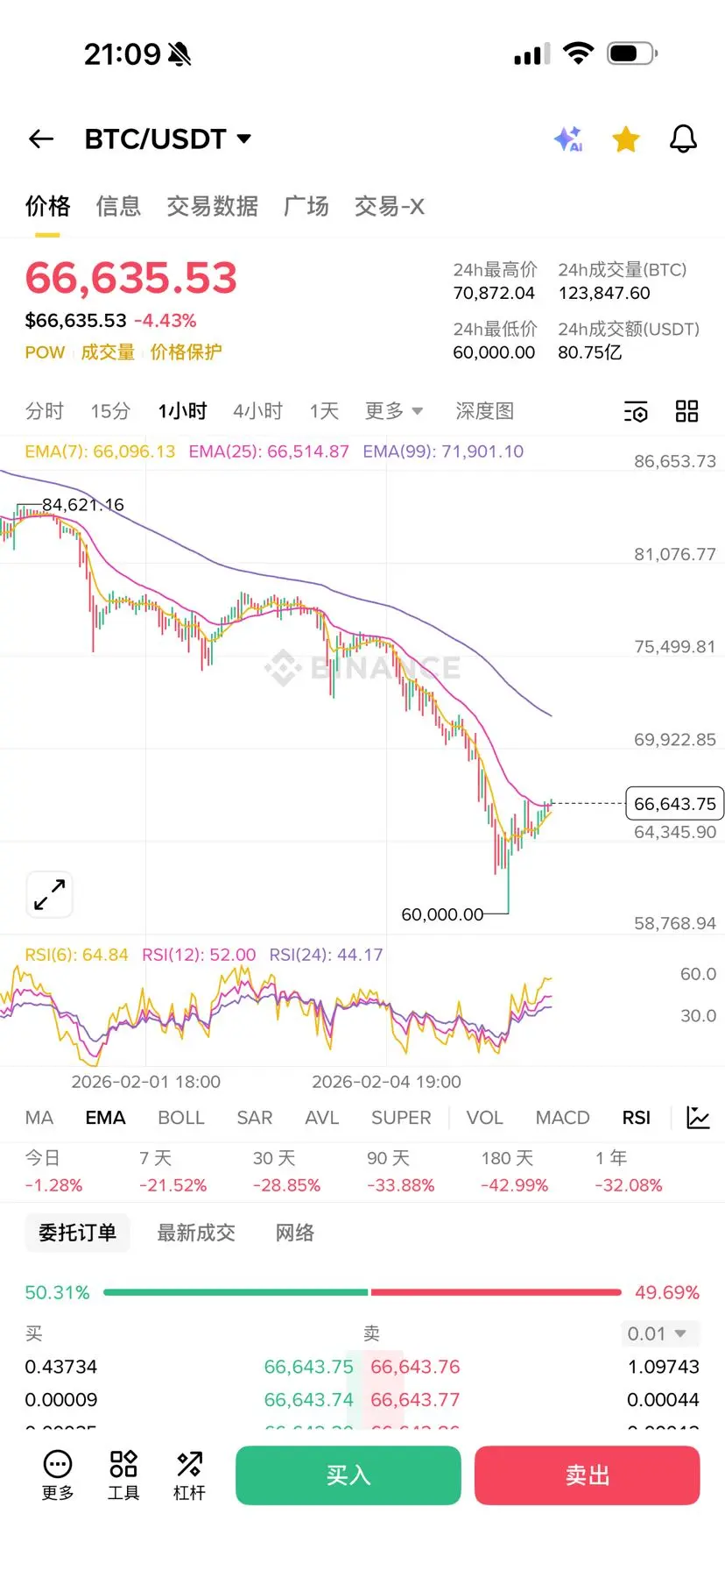This screenshot has width=725, height=1578.
Task: Open the 0.01 price precision dropdown
Action: click(x=661, y=1333)
